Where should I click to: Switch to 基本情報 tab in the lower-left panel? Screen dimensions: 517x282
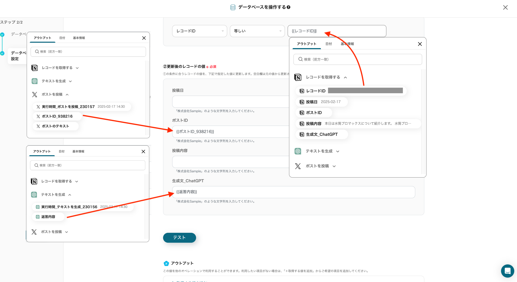[78, 151]
